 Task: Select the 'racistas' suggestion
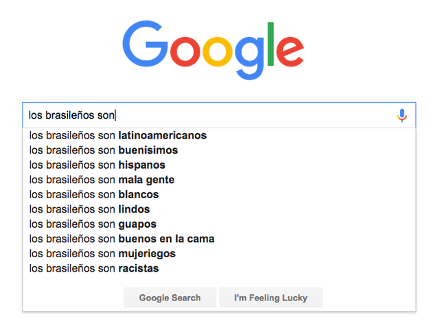pos(219,268)
